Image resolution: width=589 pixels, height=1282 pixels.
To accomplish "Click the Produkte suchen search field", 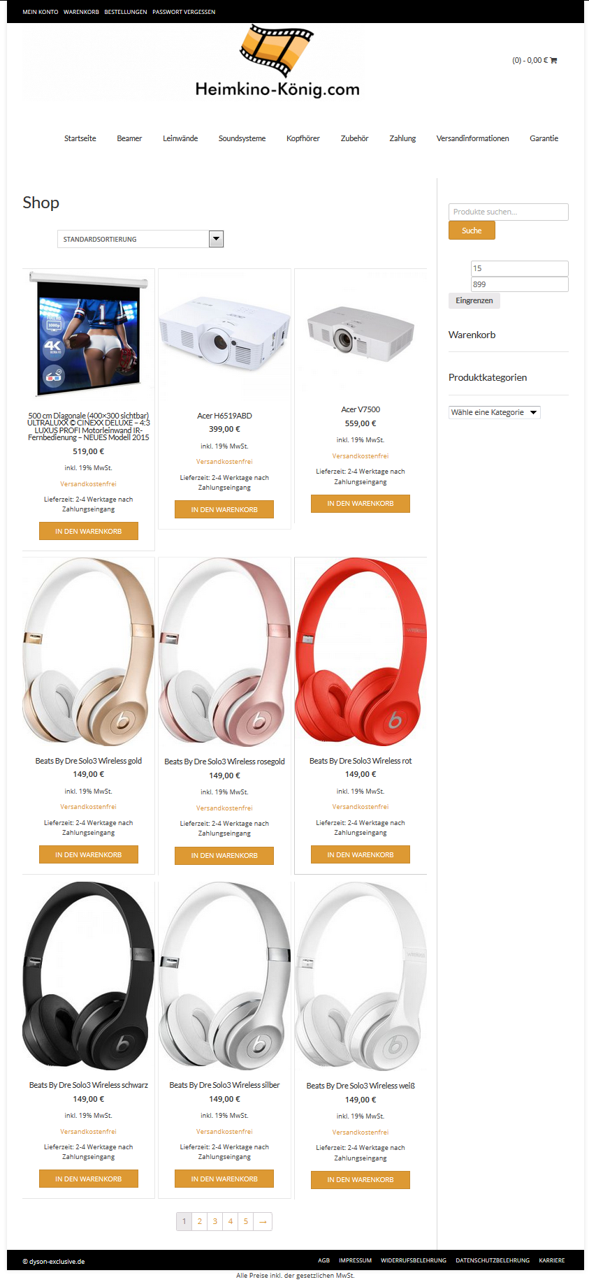I will (x=509, y=212).
